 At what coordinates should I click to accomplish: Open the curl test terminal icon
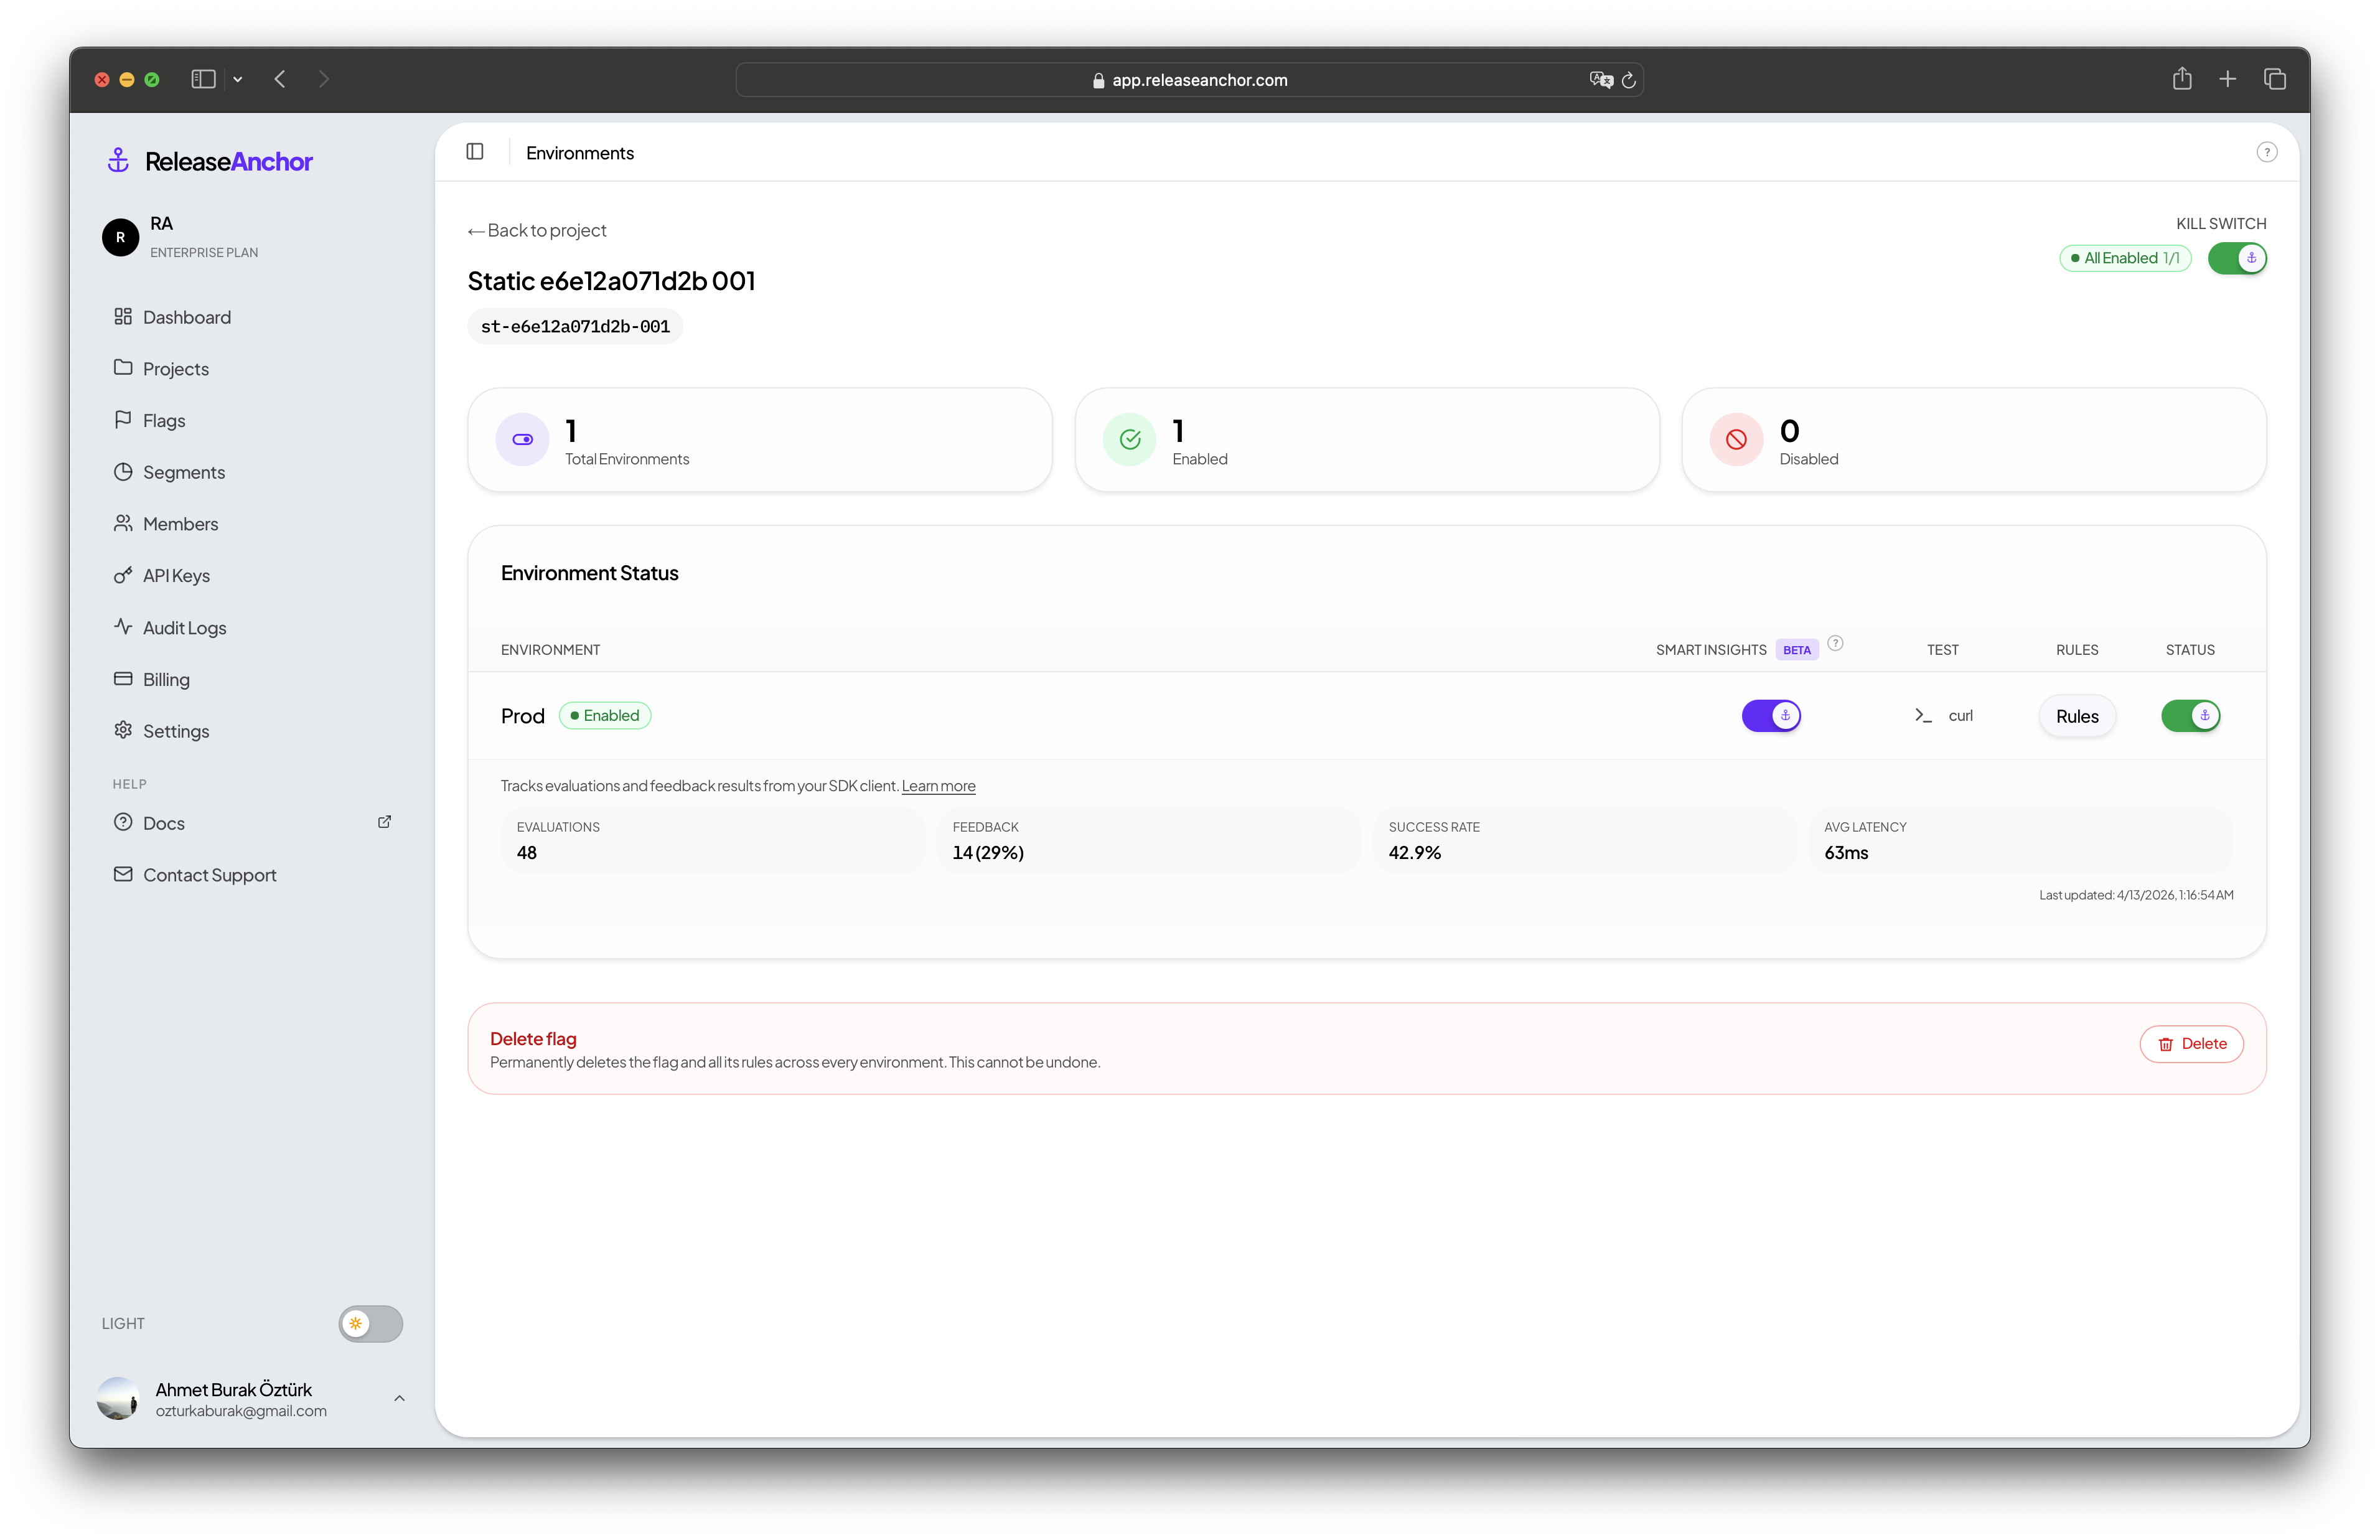click(x=1923, y=715)
